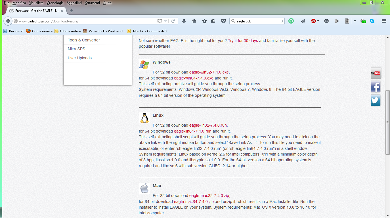Click the paper-plane send icon in toolbar
This screenshot has height=218, width=390.
(303, 21)
